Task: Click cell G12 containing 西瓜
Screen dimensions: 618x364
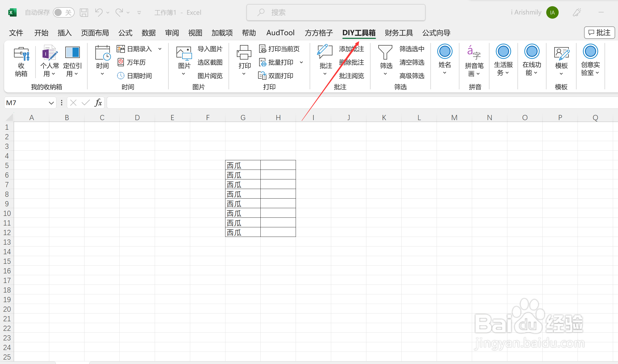Action: pyautogui.click(x=243, y=232)
